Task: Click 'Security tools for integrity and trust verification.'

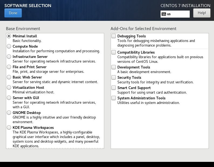Action: coord(155,82)
